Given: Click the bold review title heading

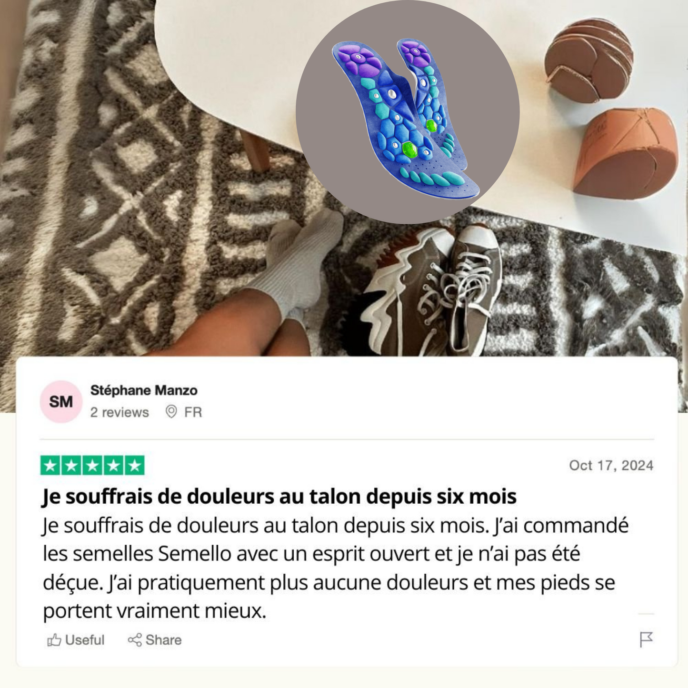Looking at the screenshot, I should click(279, 497).
